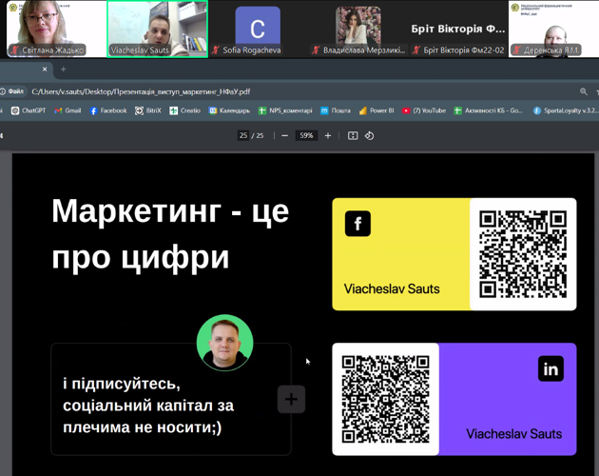This screenshot has width=599, height=476.
Task: Click the 59% zoom level field
Action: point(306,135)
